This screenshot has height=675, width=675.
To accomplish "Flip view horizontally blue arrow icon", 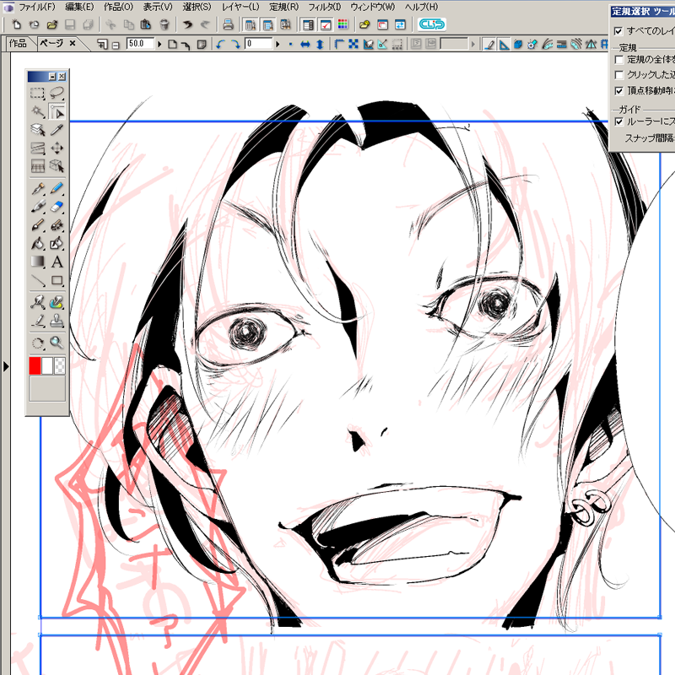I will 305,44.
